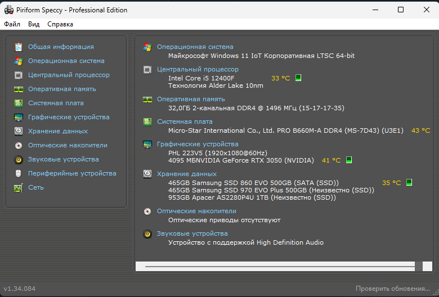The height and width of the screenshot is (297, 439).
Task: Click the monitor icon in the sidebar
Action: coord(19,118)
